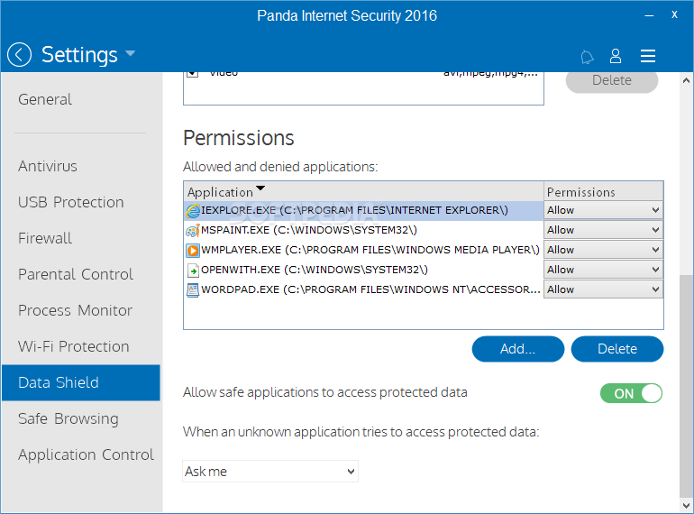The width and height of the screenshot is (694, 514).
Task: Select the OPENWITH.EXE row
Action: pyautogui.click(x=363, y=270)
